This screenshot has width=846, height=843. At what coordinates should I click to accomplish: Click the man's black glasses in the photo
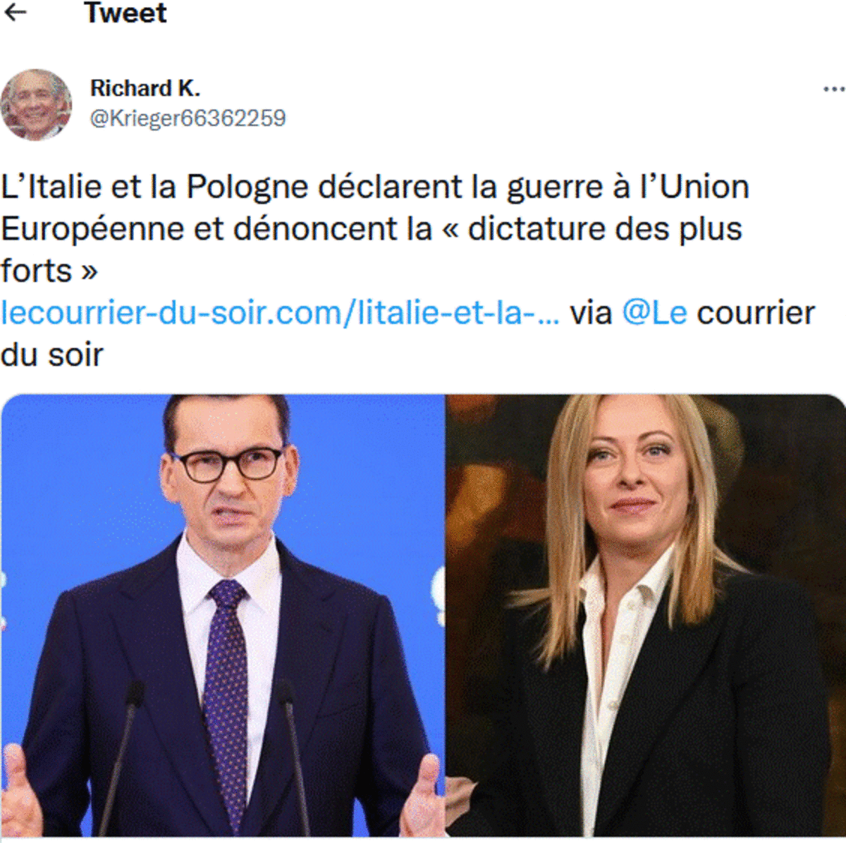227,464
